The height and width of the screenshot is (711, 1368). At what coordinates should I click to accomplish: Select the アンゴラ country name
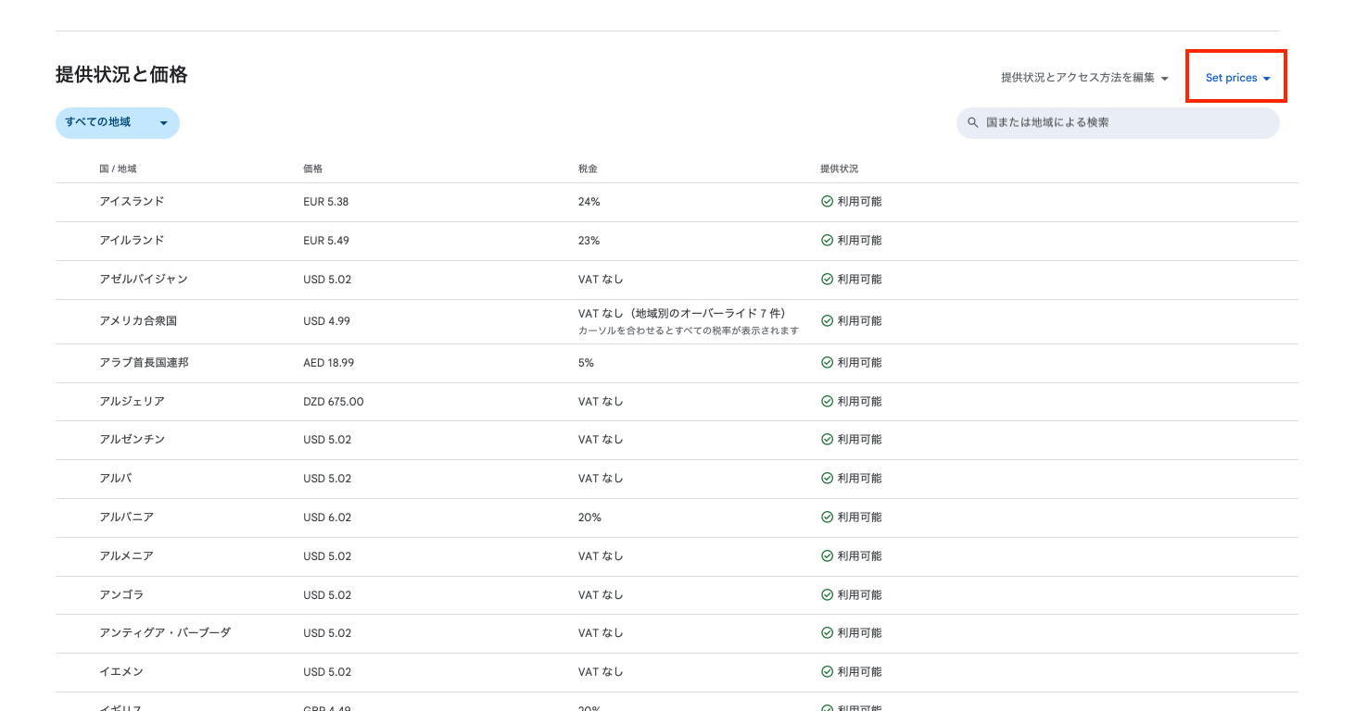pyautogui.click(x=121, y=594)
